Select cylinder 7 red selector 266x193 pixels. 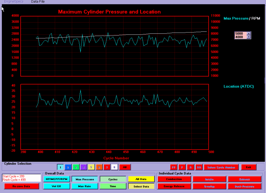pyautogui.click(x=107, y=167)
